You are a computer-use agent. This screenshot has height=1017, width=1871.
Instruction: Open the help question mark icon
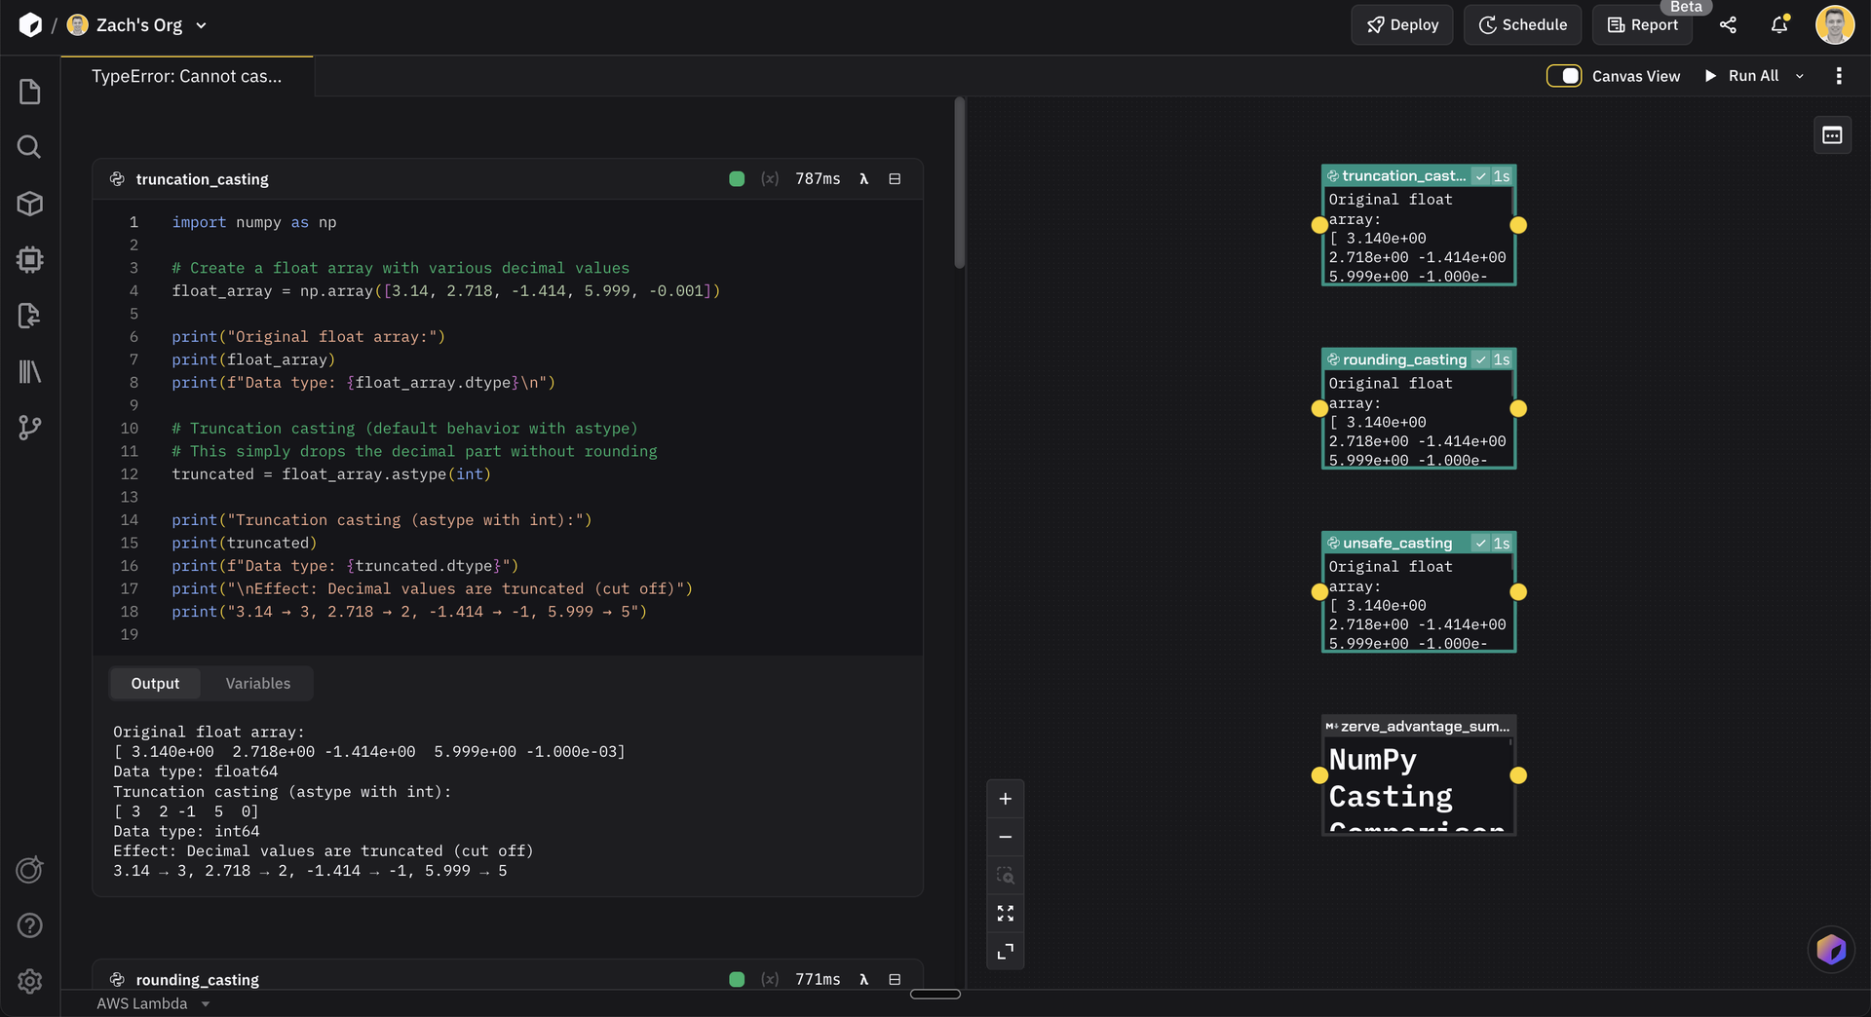[30, 925]
